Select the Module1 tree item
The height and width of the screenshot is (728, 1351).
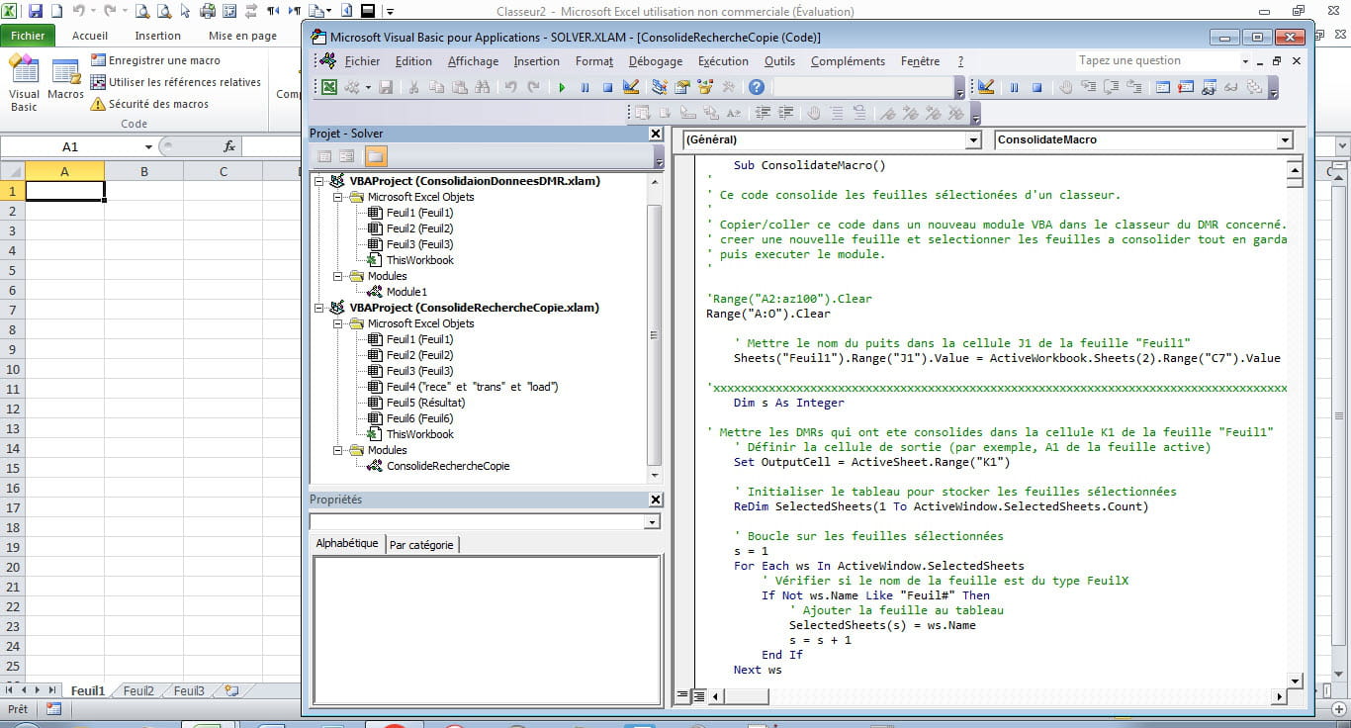[406, 292]
